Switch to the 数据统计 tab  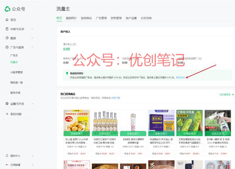(71, 18)
